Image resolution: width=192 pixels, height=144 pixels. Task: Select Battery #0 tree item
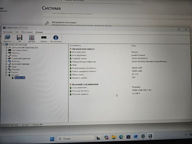(x=20, y=78)
